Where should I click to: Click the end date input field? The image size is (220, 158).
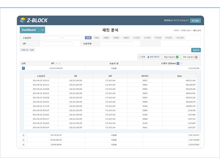(x=73, y=38)
